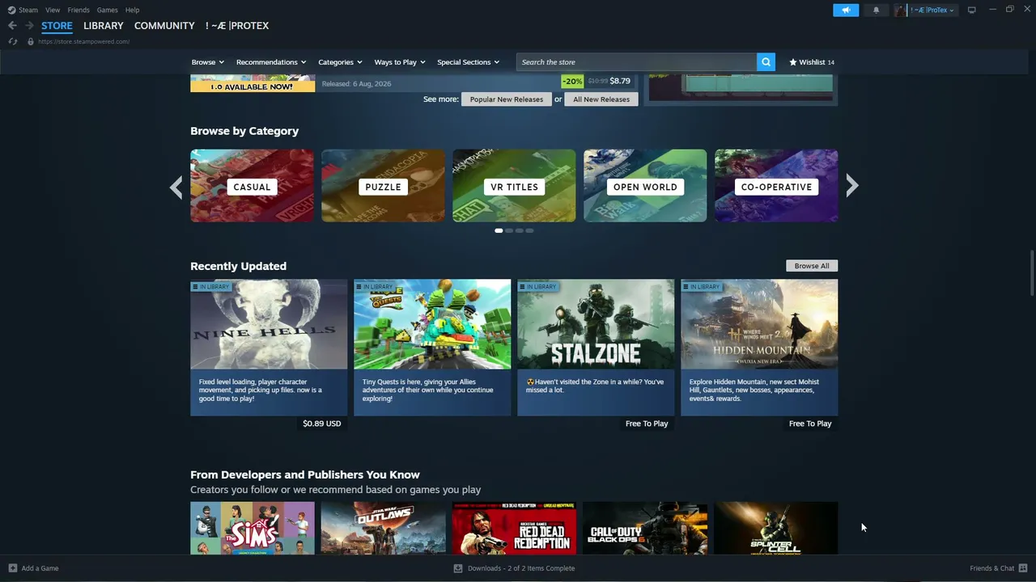
Task: Click the Search the store input field
Action: (x=636, y=62)
